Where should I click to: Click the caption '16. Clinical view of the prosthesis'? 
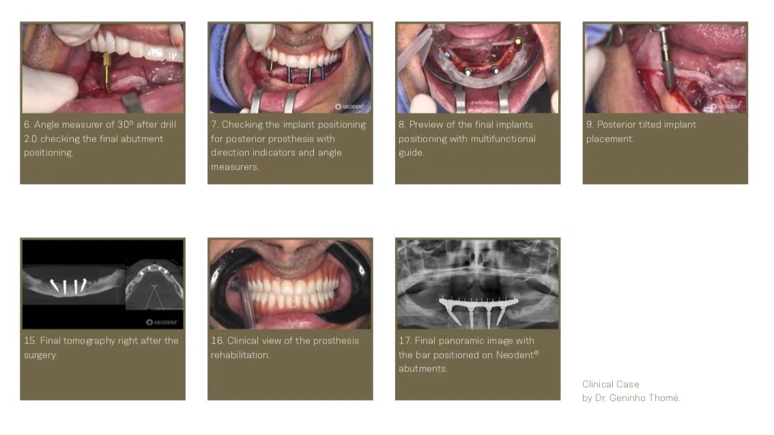285,348
